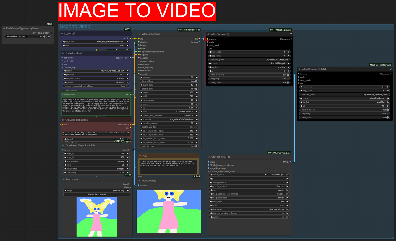Viewport: 396px width, 241px height.
Task: Click the vae input socket on Video Combine #1035
Action: coord(299,83)
